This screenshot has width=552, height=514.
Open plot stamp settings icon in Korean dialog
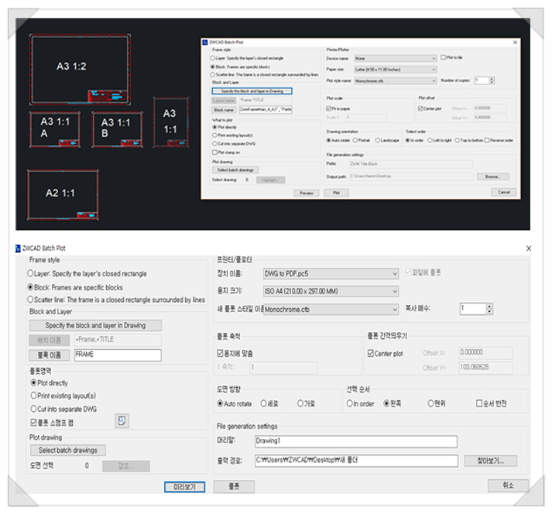[x=122, y=420]
